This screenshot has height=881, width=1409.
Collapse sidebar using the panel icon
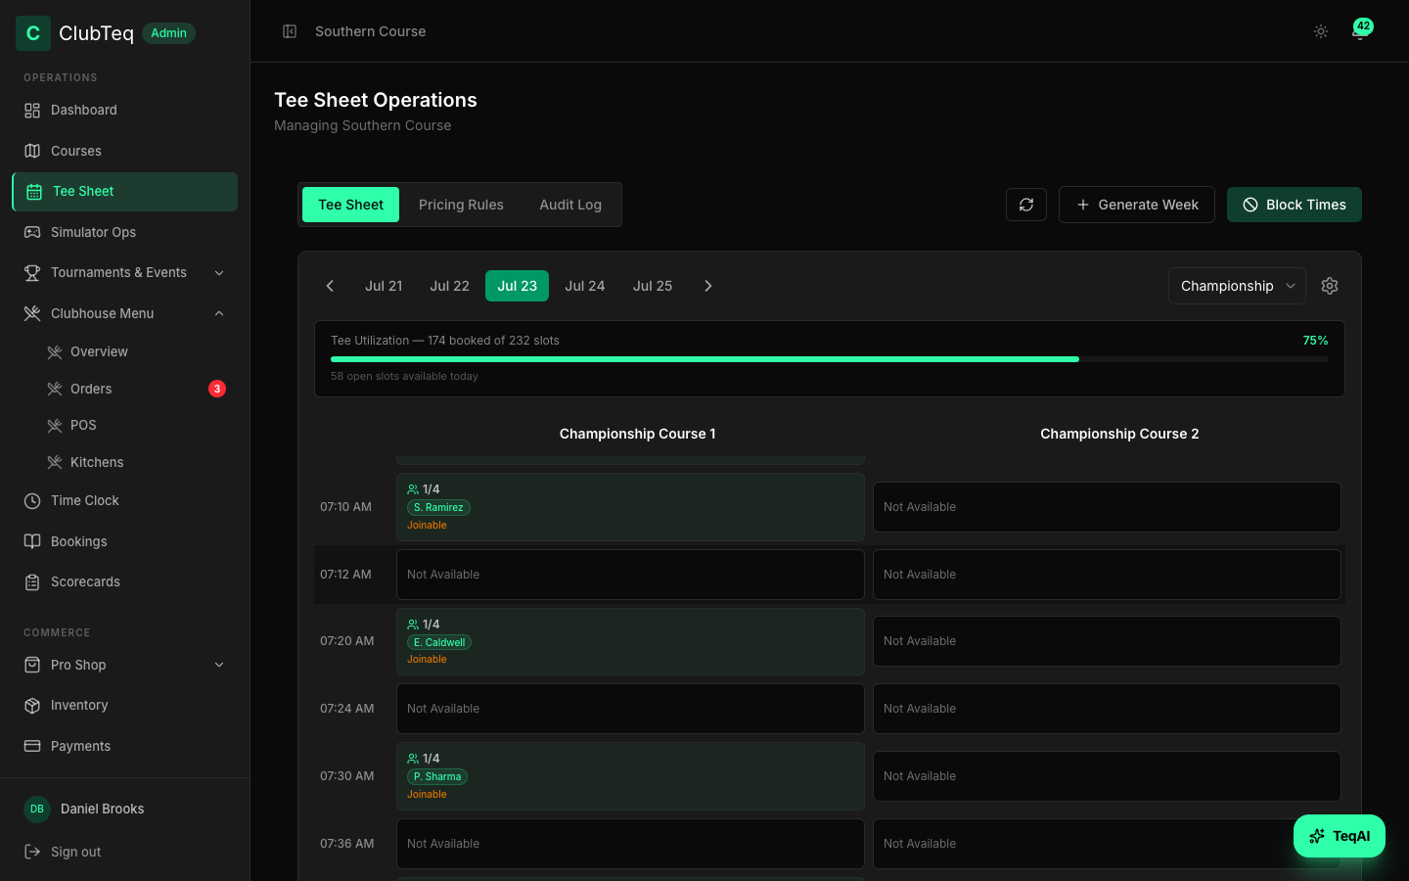click(x=290, y=31)
